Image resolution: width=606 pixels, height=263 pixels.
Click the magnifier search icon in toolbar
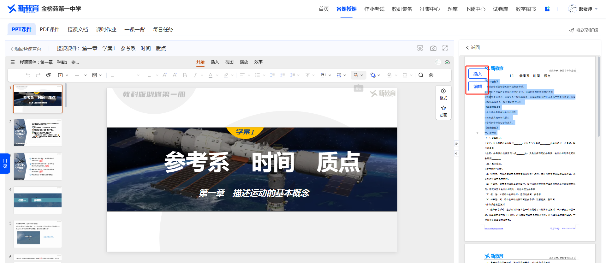421,75
